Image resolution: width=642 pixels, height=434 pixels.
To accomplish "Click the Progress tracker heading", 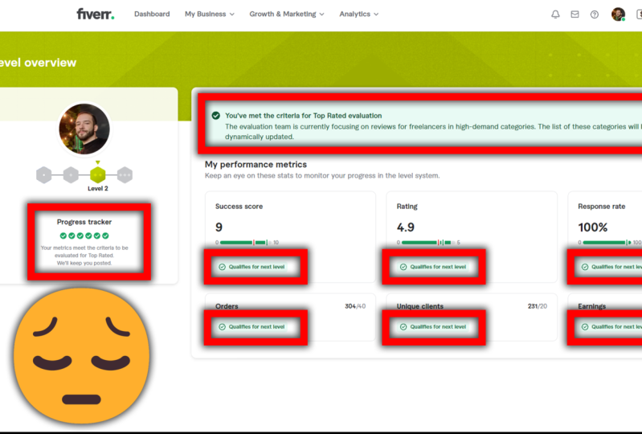I will coord(84,222).
